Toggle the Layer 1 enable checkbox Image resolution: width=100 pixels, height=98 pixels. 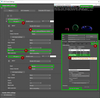tap(6, 56)
